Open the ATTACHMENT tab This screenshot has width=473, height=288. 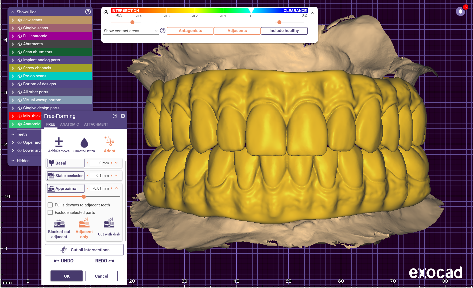tap(96, 124)
